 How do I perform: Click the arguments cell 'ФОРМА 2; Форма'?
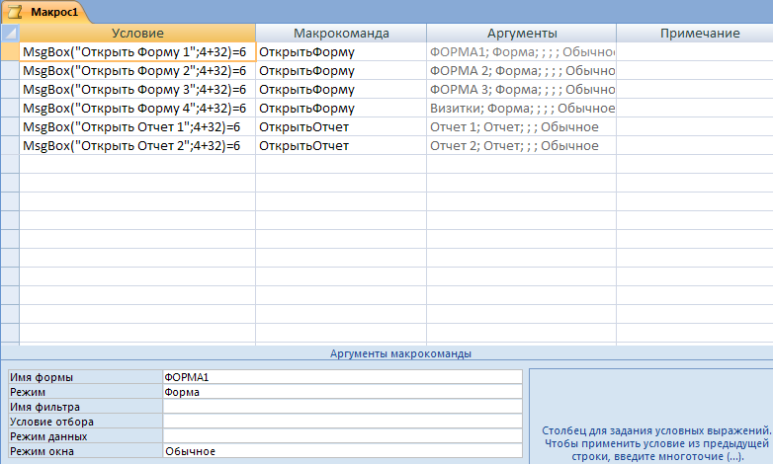[x=522, y=71]
